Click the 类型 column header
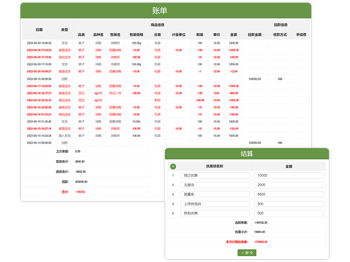350x262 pixels. click(64, 30)
